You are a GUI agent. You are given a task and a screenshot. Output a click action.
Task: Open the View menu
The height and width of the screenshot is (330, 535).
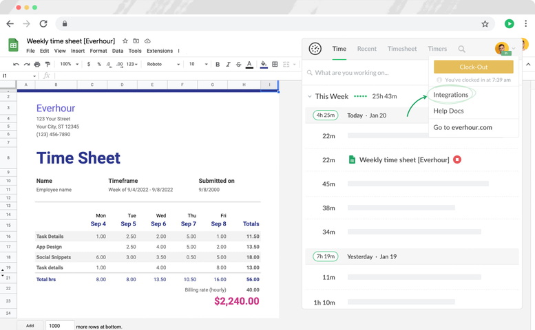coord(60,51)
